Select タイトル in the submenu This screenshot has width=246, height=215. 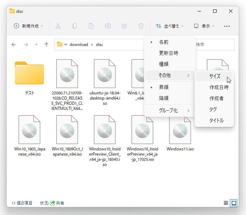[x=214, y=121]
